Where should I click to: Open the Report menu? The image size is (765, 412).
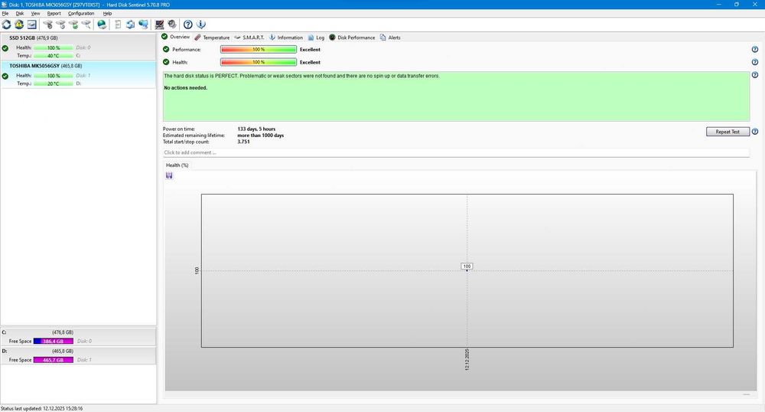coord(54,13)
